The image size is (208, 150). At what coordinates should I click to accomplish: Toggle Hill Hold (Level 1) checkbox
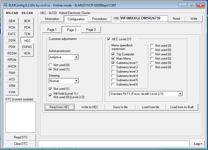coord(51,95)
